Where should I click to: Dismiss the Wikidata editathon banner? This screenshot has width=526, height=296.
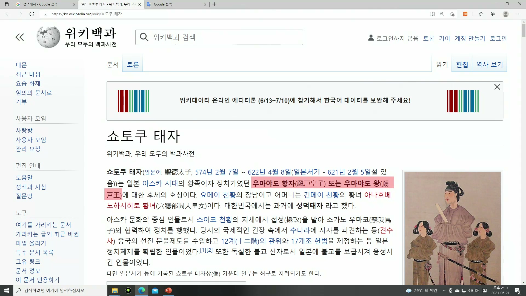click(497, 87)
